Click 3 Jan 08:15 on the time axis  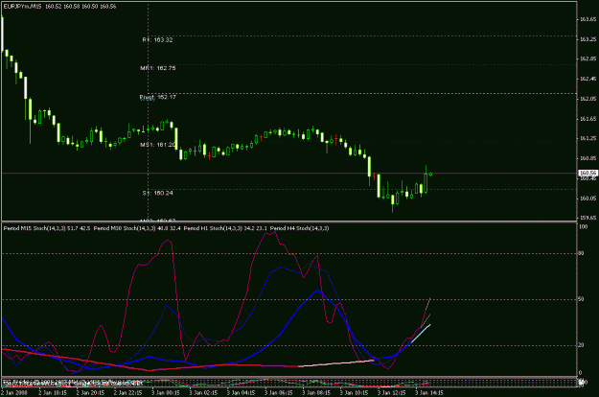pyautogui.click(x=316, y=393)
